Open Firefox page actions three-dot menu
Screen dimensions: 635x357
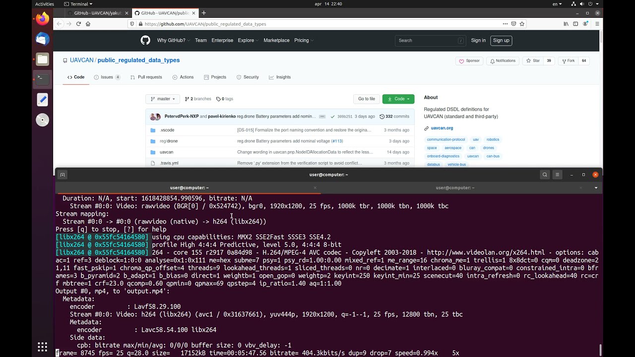[x=505, y=24]
